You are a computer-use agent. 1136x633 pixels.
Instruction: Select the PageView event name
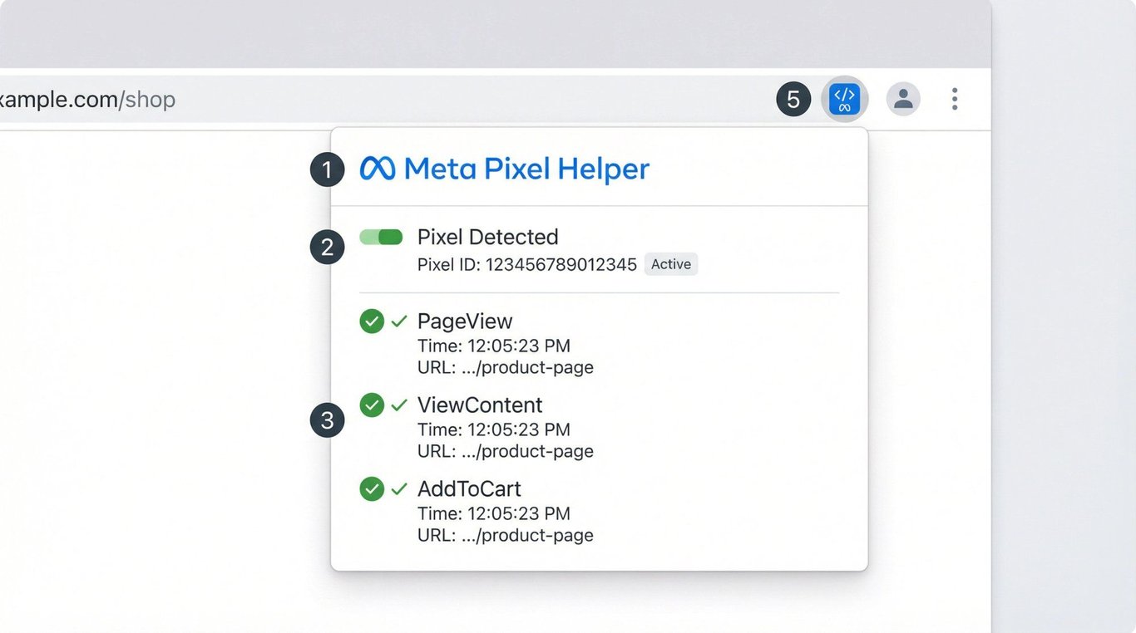point(465,321)
